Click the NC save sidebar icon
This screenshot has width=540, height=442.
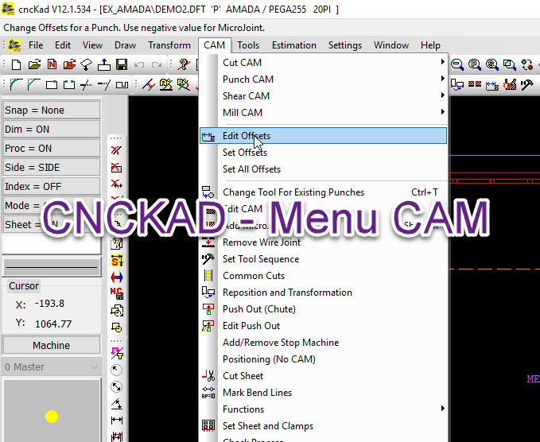[x=117, y=293]
